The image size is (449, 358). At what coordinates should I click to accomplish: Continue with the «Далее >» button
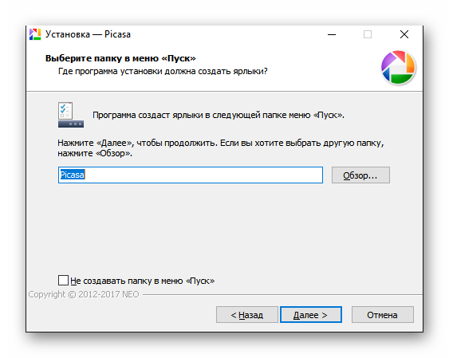[311, 315]
